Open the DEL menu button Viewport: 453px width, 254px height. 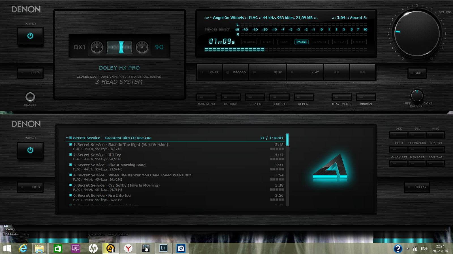pos(417,135)
